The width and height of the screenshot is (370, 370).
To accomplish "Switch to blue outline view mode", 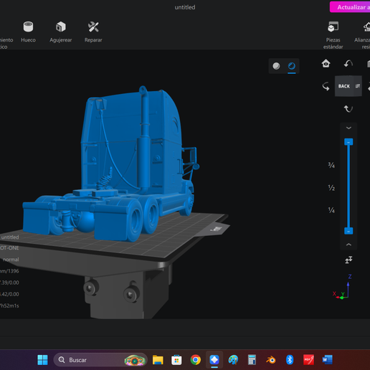I will [292, 66].
